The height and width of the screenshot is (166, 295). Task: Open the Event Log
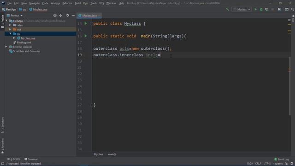282,159
